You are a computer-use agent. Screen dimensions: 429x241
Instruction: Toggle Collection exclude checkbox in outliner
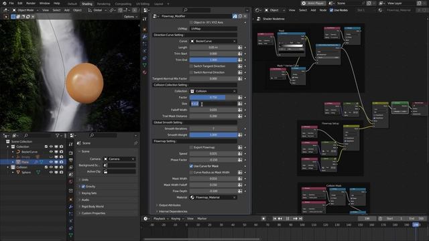46,147
